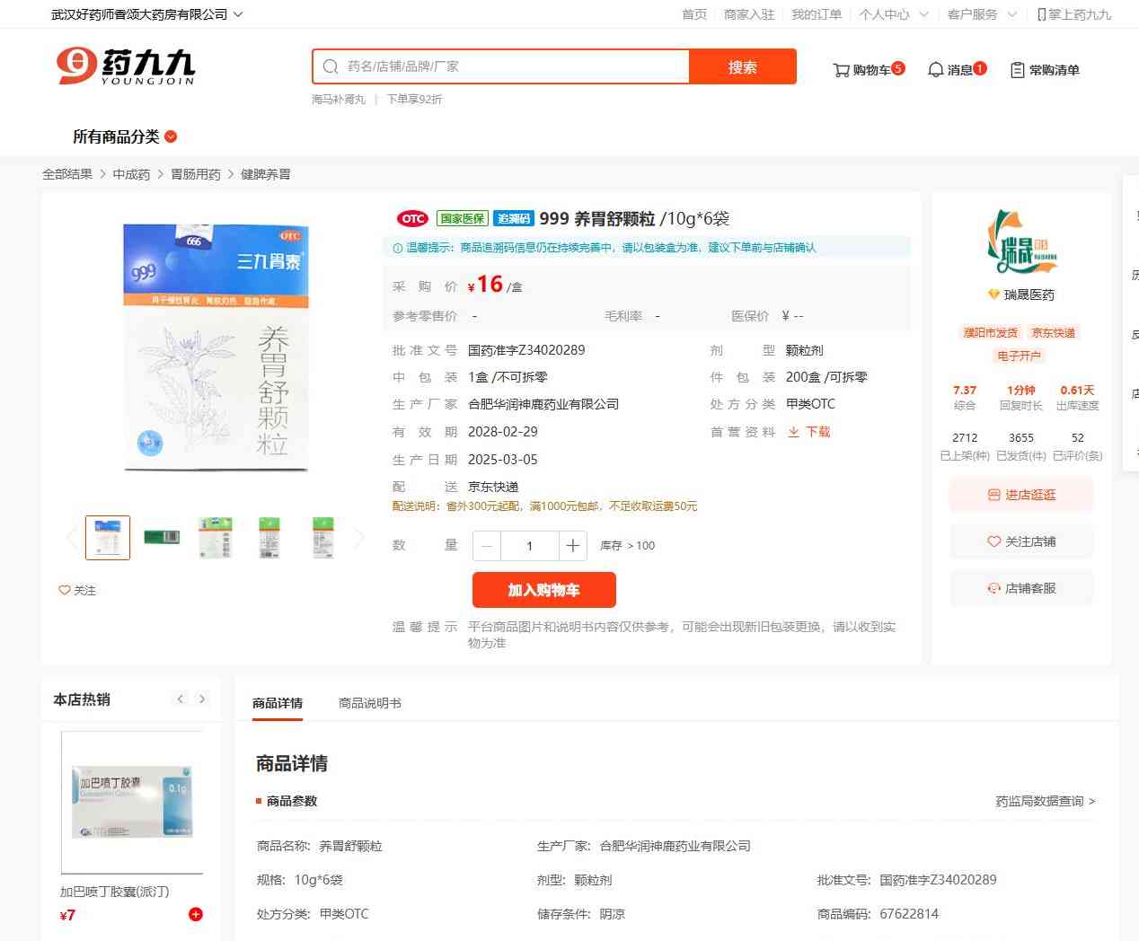Download the 首营资料 file
Viewport: 1139px width, 941px height.
[809, 432]
